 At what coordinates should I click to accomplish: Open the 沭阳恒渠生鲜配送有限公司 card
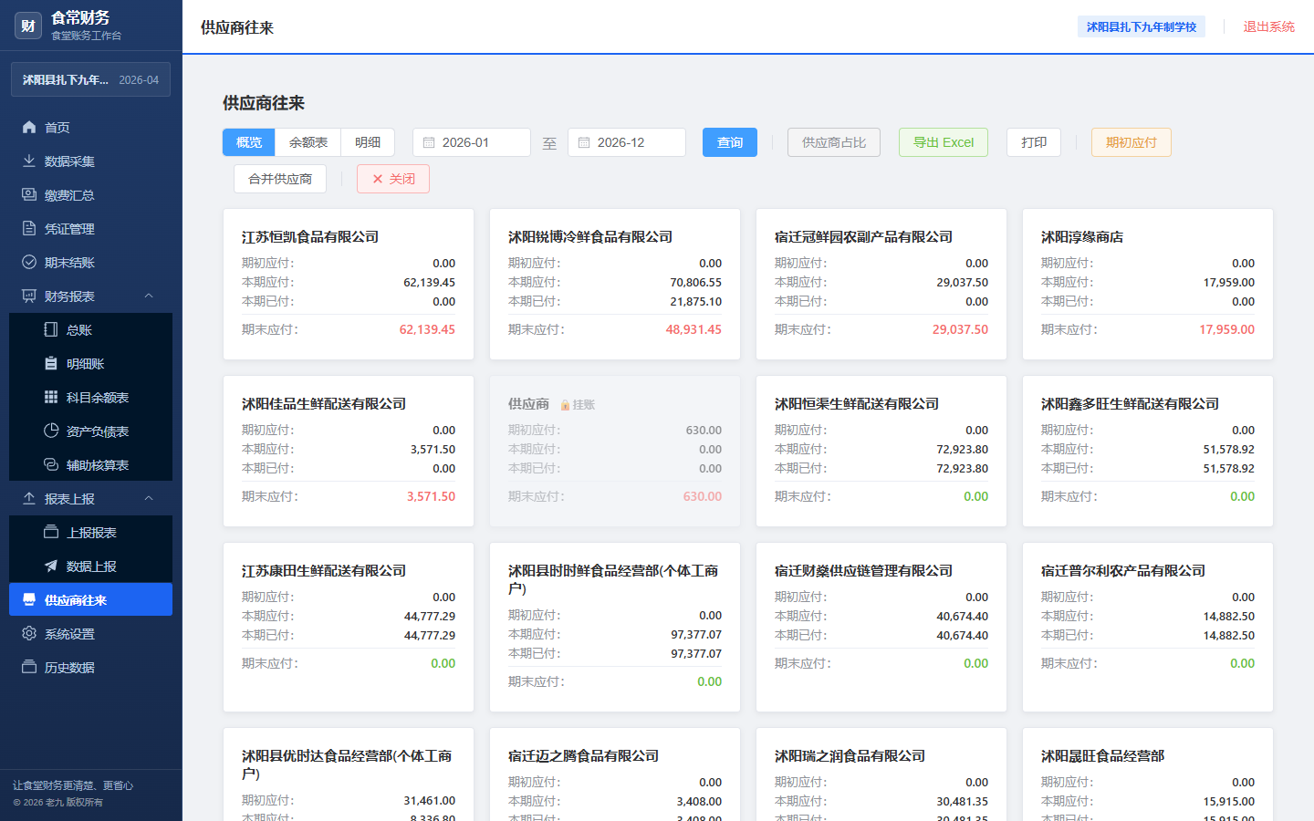[881, 452]
